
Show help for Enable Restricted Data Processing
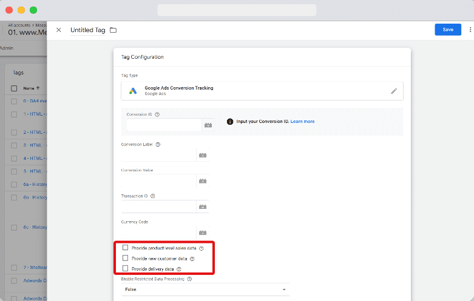(x=189, y=279)
